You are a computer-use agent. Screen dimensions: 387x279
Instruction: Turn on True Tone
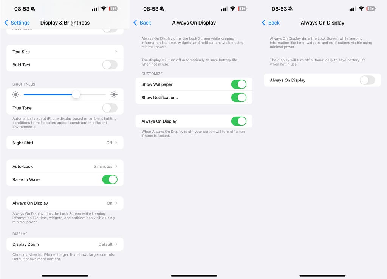(110, 108)
